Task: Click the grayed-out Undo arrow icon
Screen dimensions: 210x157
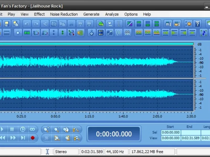Action: [x=27, y=24]
